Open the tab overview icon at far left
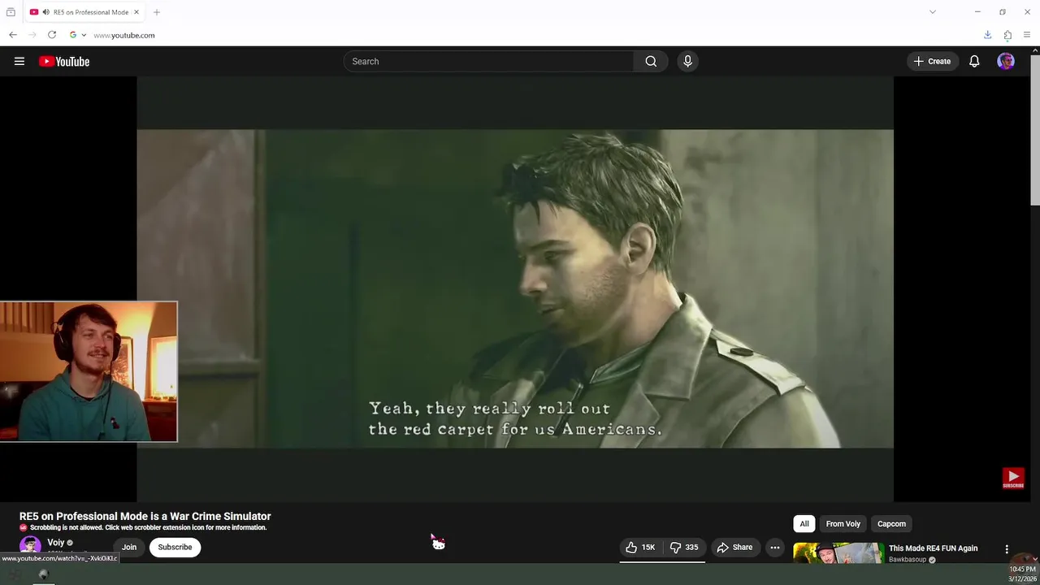This screenshot has width=1040, height=585. 11,12
